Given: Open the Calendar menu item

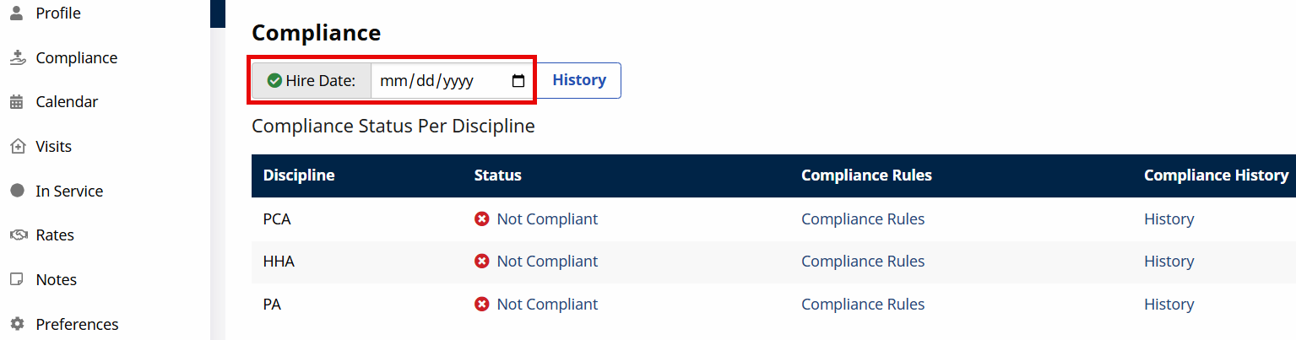Looking at the screenshot, I should tap(67, 102).
